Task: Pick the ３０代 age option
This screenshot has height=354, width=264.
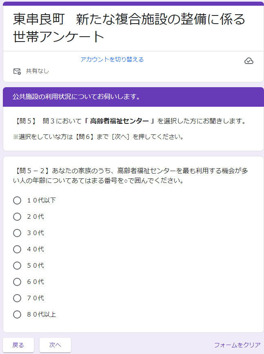Action: [17, 233]
